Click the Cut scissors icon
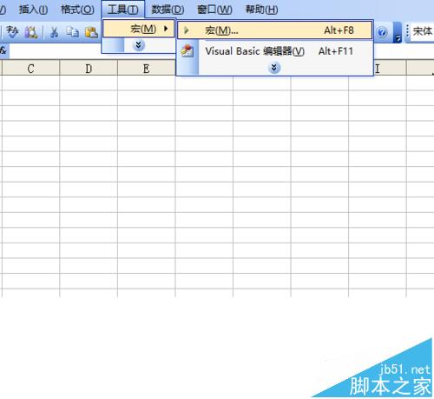 54,32
